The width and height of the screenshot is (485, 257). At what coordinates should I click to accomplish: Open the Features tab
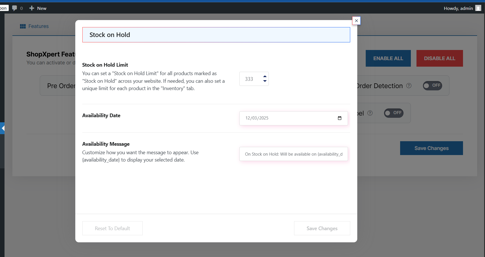pos(34,26)
